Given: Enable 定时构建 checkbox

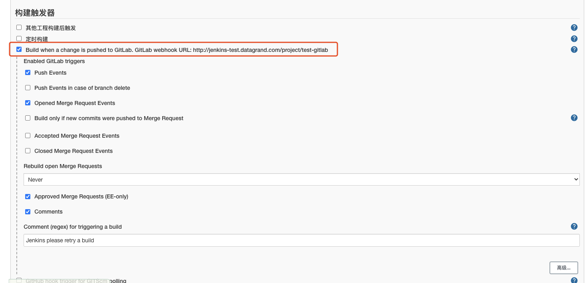Looking at the screenshot, I should 19,39.
